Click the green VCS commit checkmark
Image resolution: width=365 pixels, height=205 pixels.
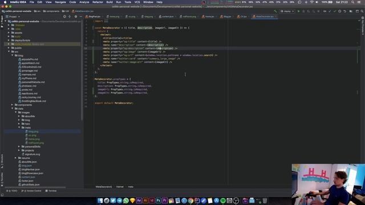pyautogui.click(x=335, y=11)
